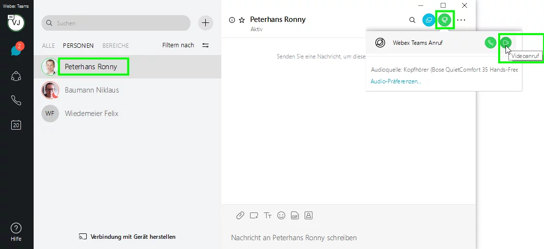Image resolution: width=544 pixels, height=249 pixels.
Task: Open the Filtern nach filter options
Action: tap(185, 45)
